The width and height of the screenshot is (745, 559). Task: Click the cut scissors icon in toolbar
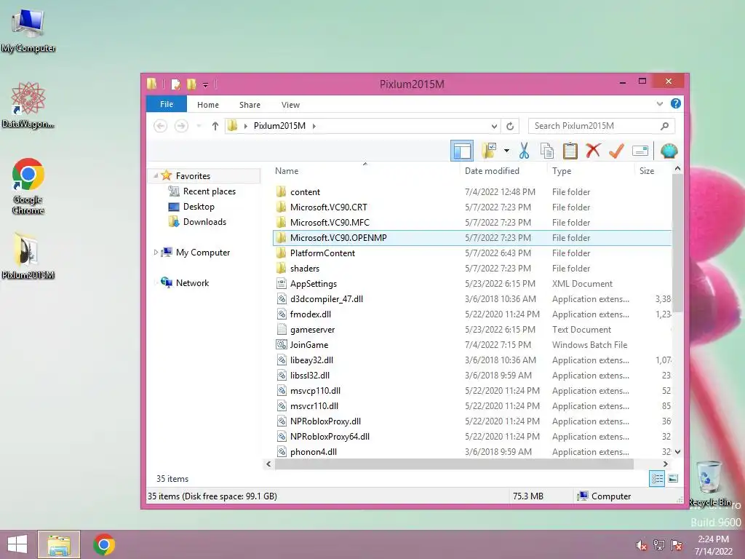[x=524, y=151]
